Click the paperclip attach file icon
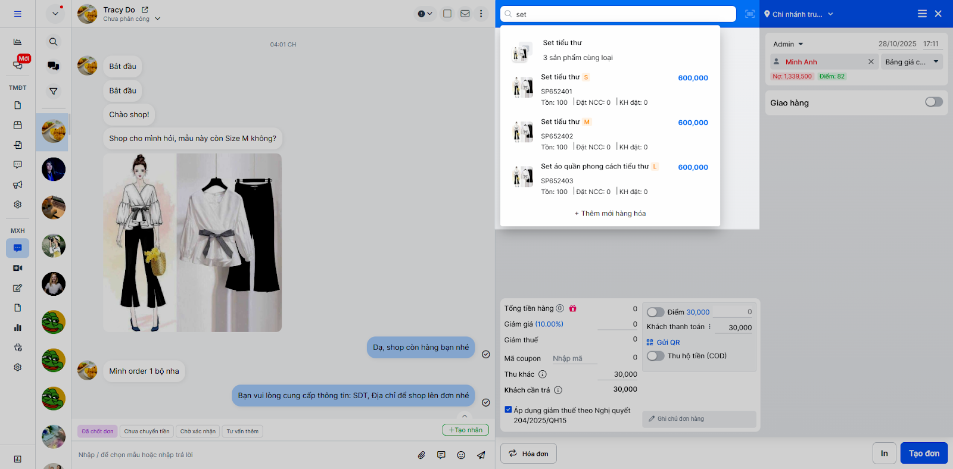 (x=421, y=455)
